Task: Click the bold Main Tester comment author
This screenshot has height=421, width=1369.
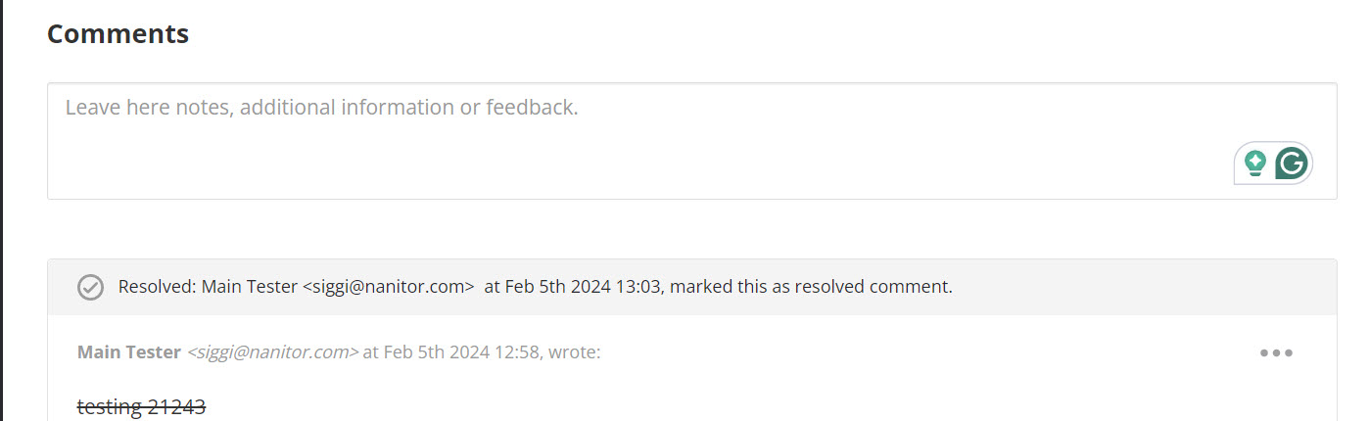Action: [128, 352]
